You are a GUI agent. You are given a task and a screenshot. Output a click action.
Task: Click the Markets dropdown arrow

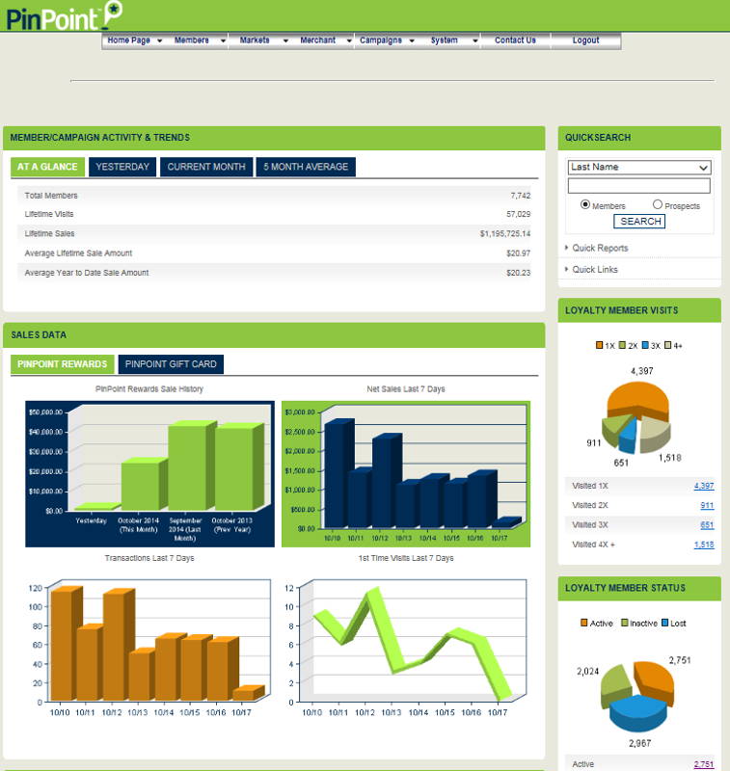click(285, 40)
